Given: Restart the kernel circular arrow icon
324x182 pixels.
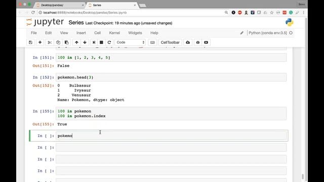Looking at the screenshot, I should click(x=109, y=42).
